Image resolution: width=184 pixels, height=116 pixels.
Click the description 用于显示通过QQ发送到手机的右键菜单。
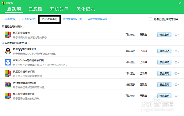pos(35,54)
